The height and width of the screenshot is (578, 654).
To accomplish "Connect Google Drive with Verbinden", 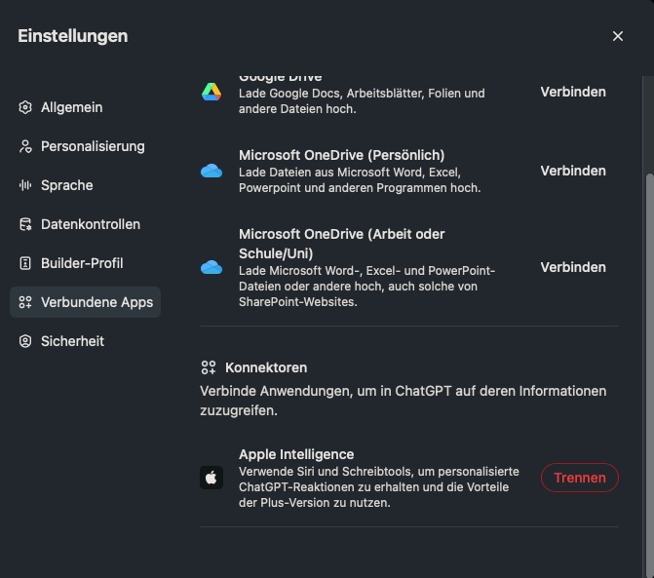I will pos(573,92).
